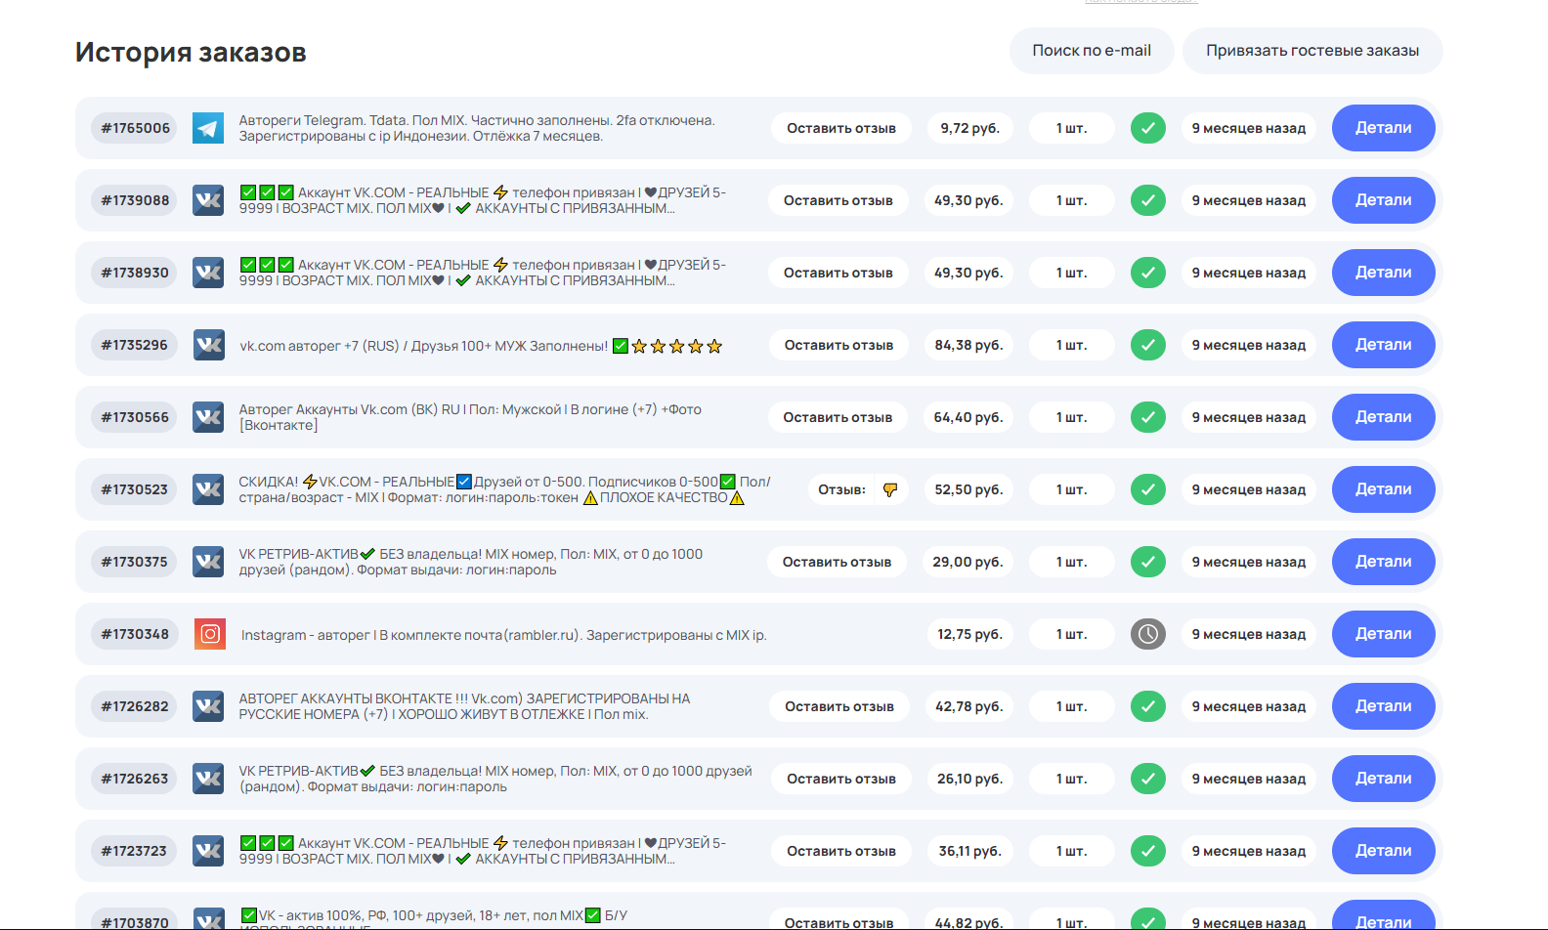This screenshot has width=1548, height=930.
Task: Click the "Автореги Telegram. Tdata" order description
Action: click(x=477, y=128)
